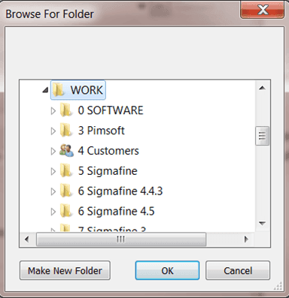Viewport: 289px width, 298px height.
Task: Click the Make New Folder button
Action: (x=65, y=270)
